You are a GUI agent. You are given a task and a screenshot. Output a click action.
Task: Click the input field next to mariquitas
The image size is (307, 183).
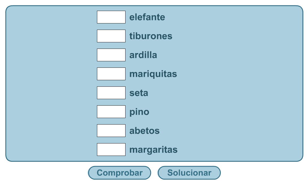(x=111, y=74)
